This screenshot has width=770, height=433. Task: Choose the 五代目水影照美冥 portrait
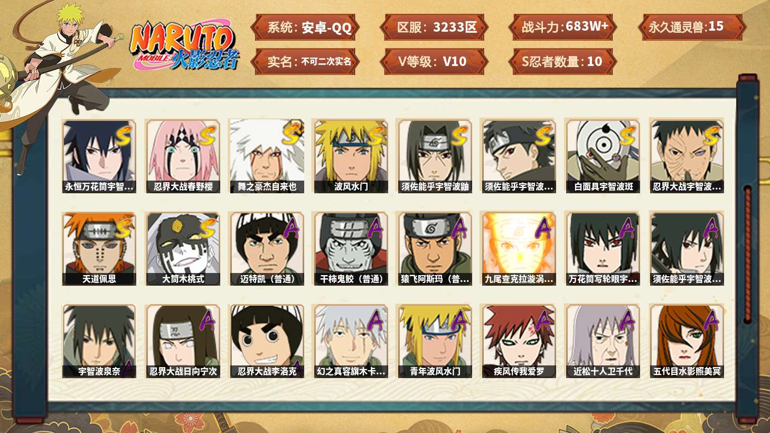pyautogui.click(x=687, y=341)
